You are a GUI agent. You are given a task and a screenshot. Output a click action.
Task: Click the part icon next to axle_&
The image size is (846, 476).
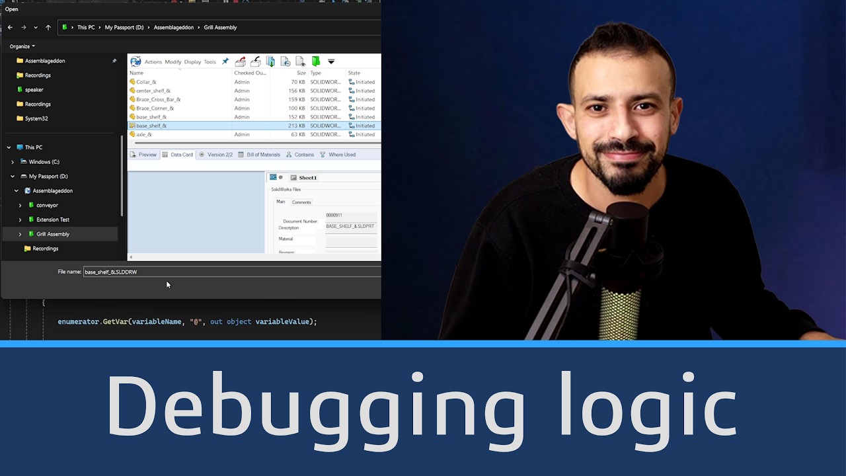pos(132,134)
